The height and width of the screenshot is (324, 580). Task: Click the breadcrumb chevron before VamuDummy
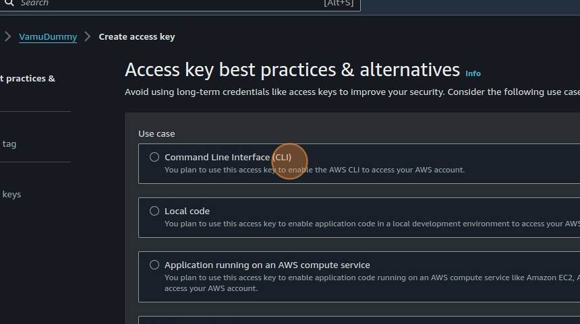tap(8, 37)
